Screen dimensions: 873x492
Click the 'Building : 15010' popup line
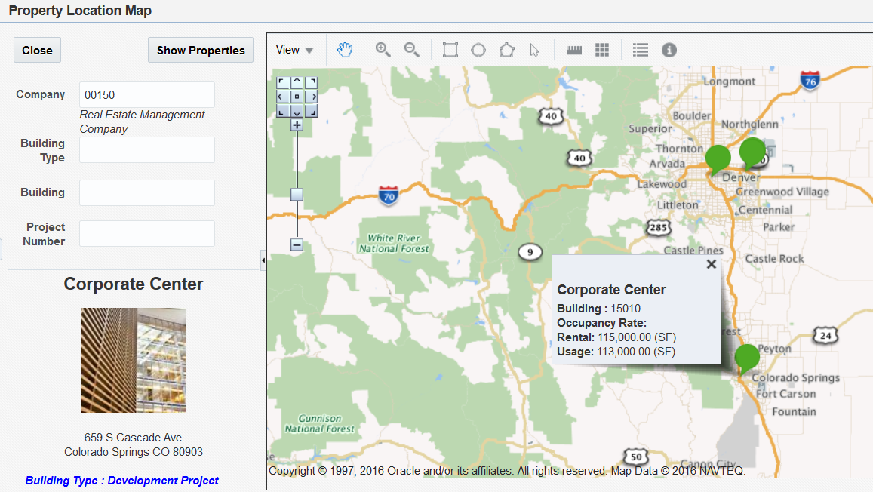pyautogui.click(x=598, y=309)
